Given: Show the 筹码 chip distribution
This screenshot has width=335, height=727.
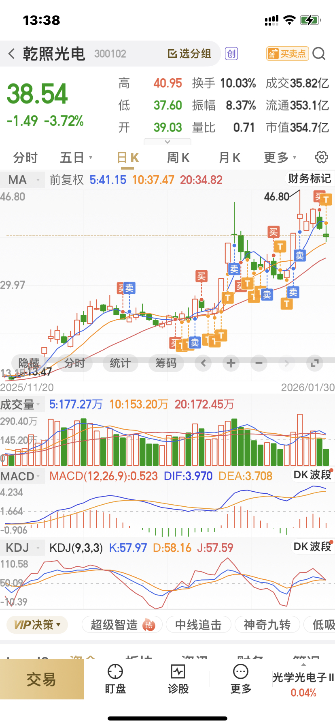Looking at the screenshot, I should coord(166,363).
